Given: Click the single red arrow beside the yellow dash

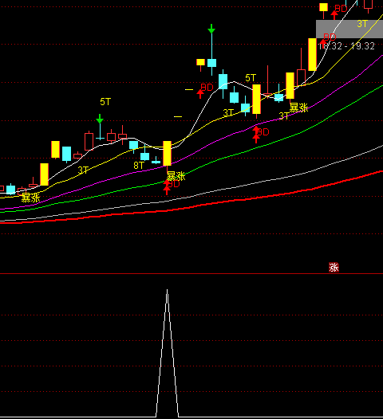Looking at the screenshot, I should pos(200,94).
